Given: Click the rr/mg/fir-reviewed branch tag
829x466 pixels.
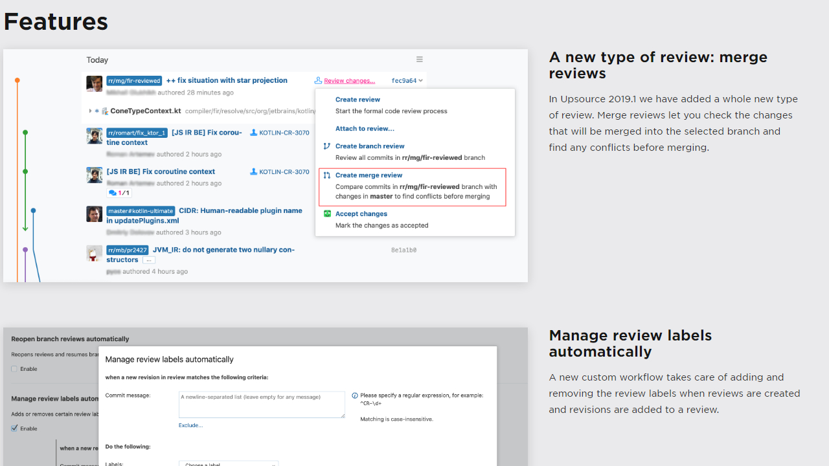Looking at the screenshot, I should [x=134, y=81].
